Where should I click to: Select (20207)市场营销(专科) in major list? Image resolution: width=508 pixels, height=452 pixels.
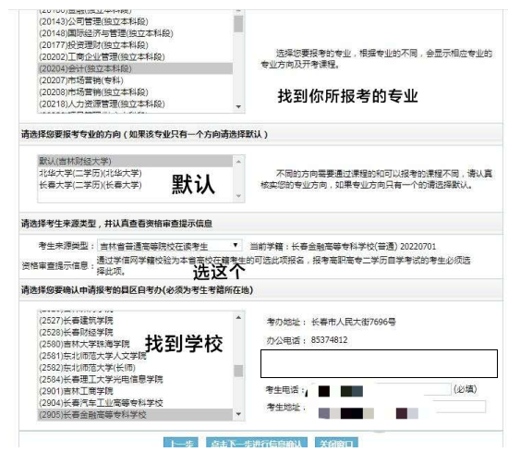[136, 80]
